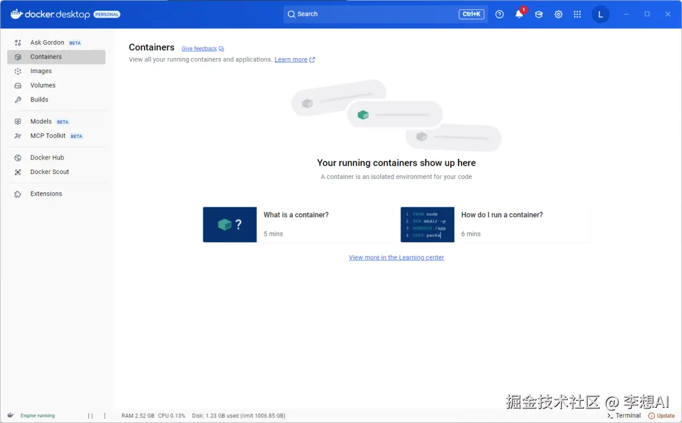Open MCP Toolkit in the sidebar
Viewport: 682px width, 423px height.
56,136
